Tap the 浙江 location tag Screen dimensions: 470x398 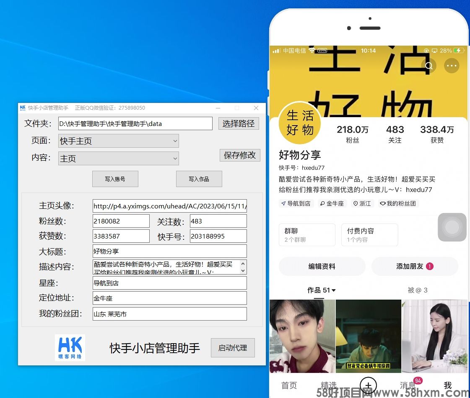click(362, 203)
